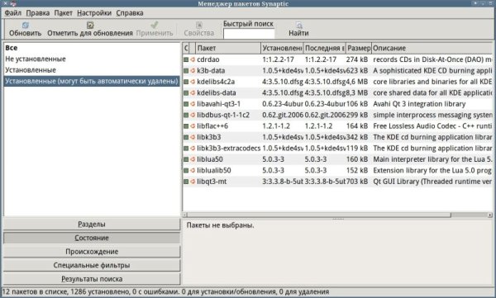Toggle status checkbox of libk3b3 package
The image size is (496, 298).
(186, 137)
